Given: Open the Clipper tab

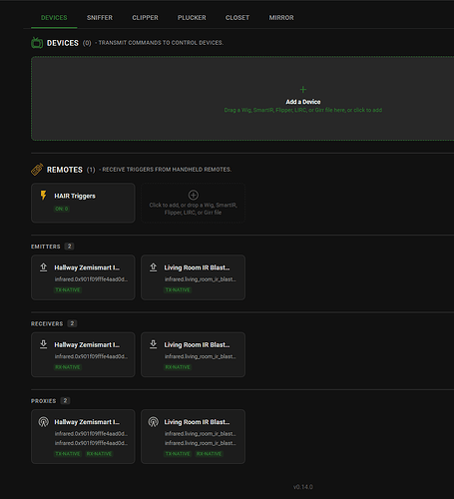Looking at the screenshot, I should [145, 18].
